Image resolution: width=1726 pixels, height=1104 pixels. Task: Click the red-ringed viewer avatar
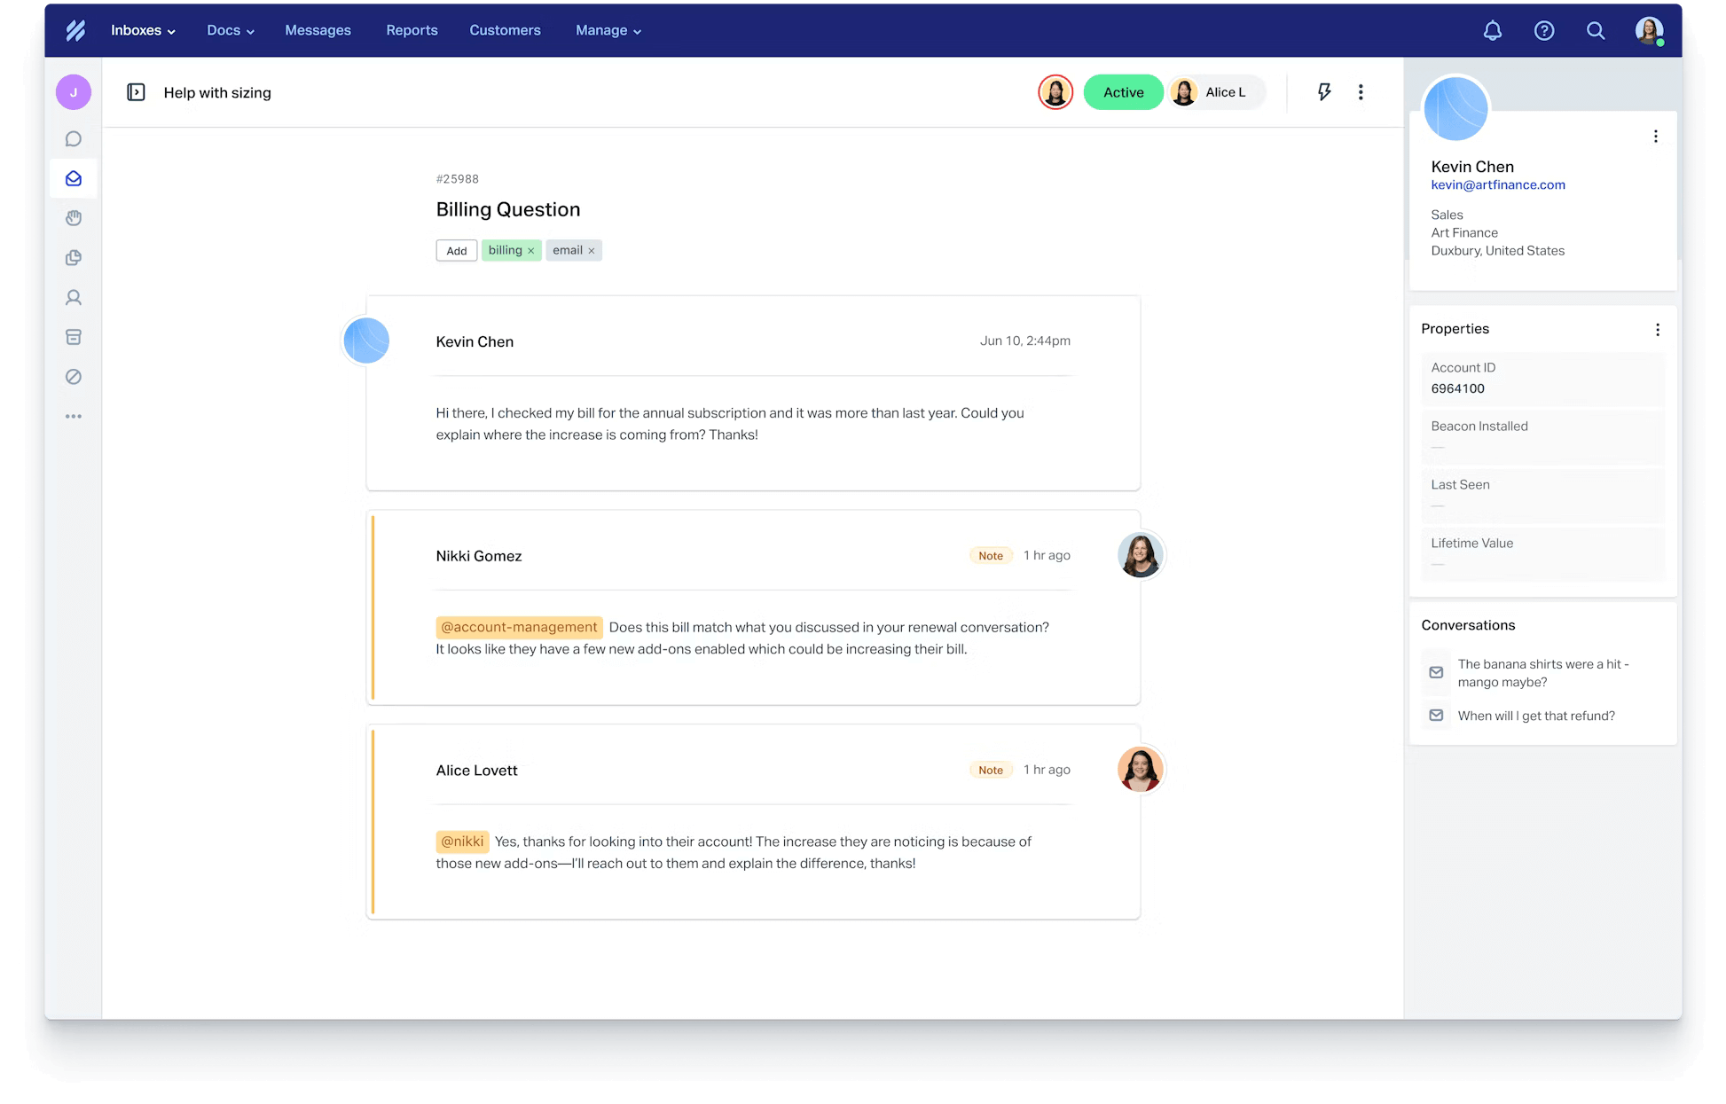(x=1055, y=92)
